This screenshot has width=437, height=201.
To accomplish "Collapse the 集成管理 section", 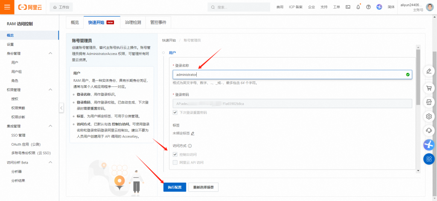I will (50, 126).
